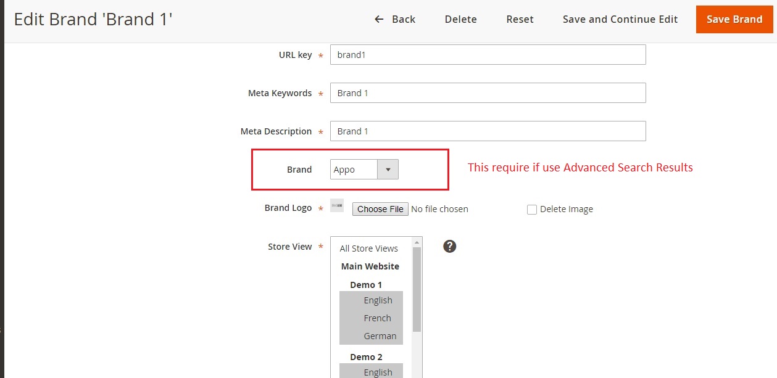The height and width of the screenshot is (378, 777).
Task: Click the Store View list scroll-up arrow
Action: point(417,242)
